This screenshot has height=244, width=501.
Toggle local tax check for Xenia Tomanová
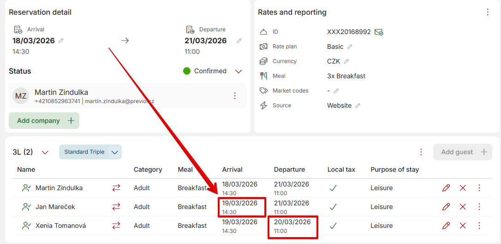tap(333, 226)
